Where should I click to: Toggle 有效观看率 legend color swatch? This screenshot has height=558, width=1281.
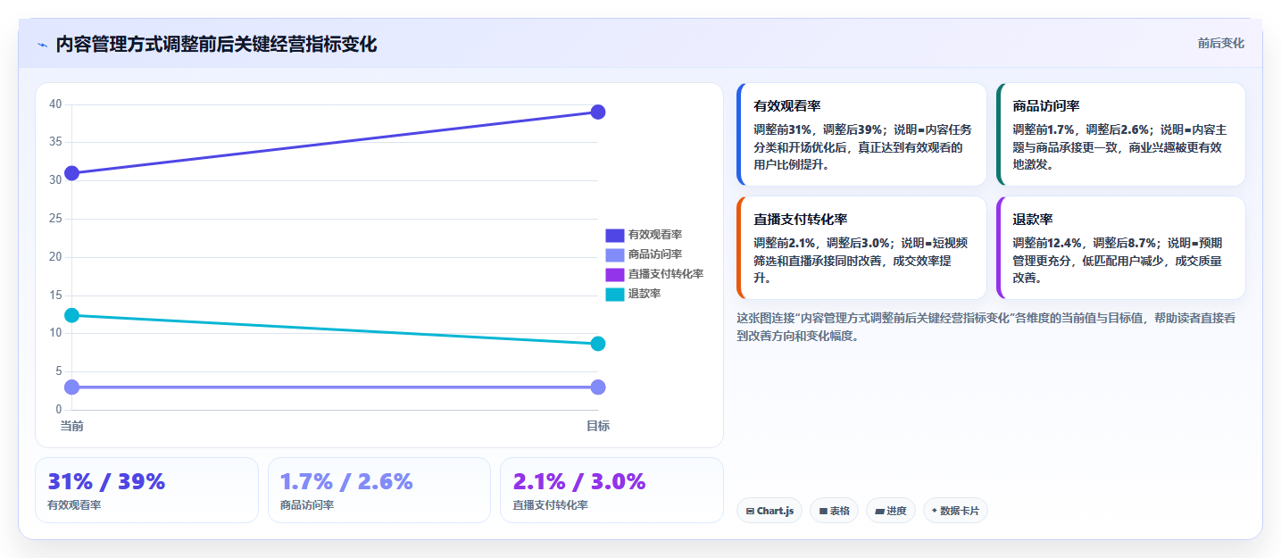615,235
